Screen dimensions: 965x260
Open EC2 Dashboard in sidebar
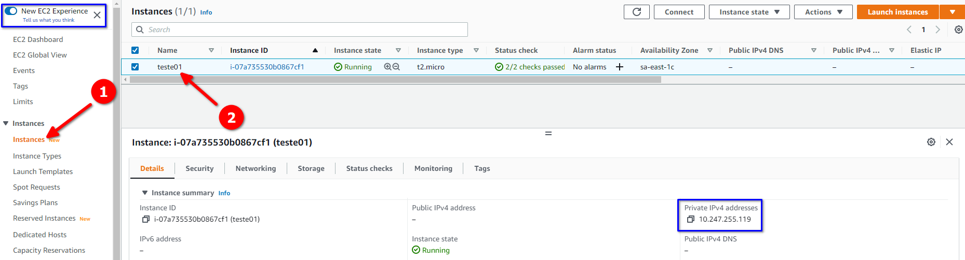38,39
